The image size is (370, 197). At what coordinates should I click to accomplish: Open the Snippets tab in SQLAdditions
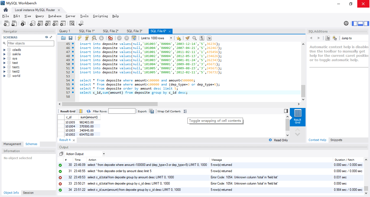(336, 140)
